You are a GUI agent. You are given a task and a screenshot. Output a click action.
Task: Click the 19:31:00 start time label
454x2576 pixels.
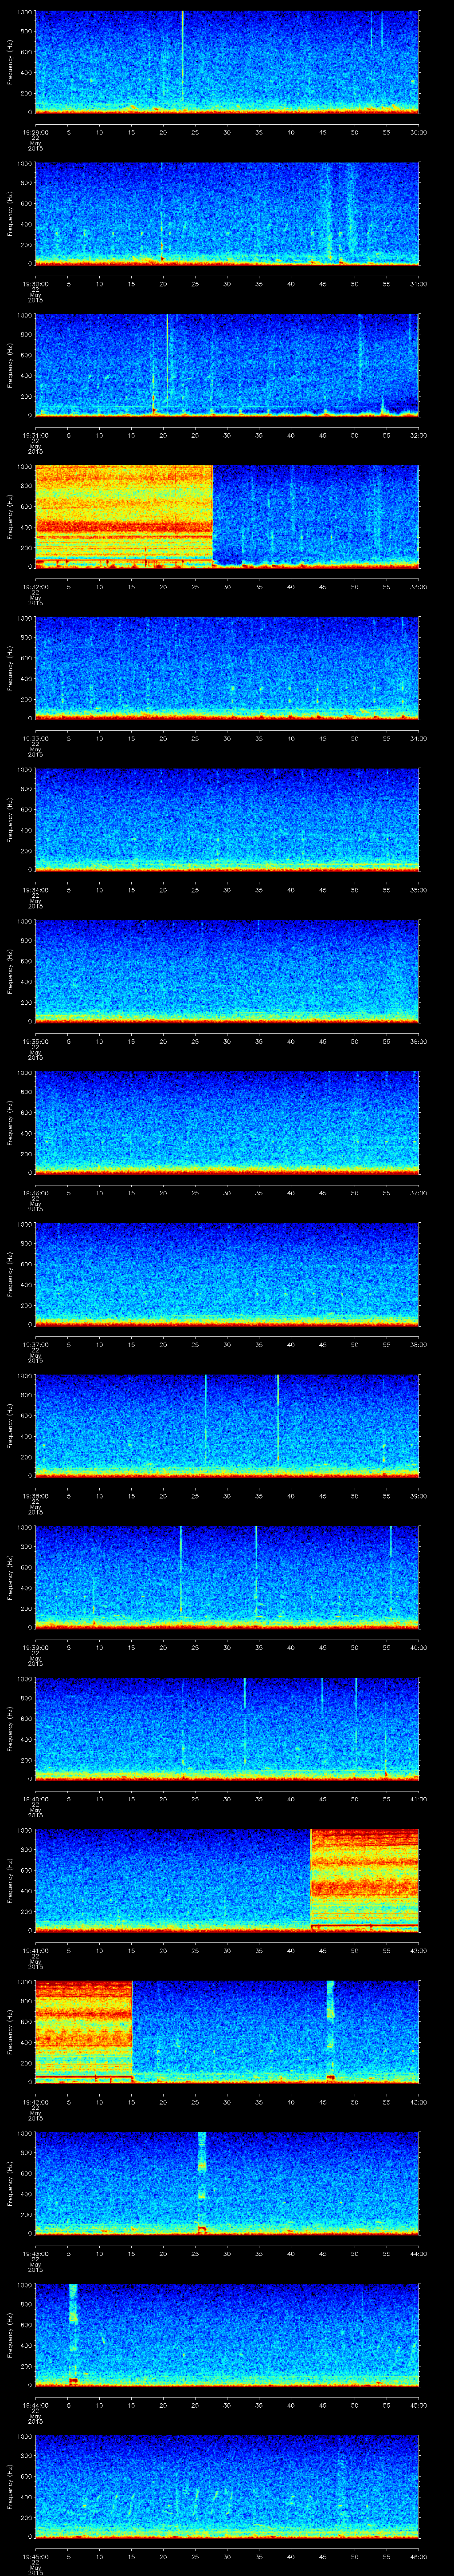tap(35, 435)
